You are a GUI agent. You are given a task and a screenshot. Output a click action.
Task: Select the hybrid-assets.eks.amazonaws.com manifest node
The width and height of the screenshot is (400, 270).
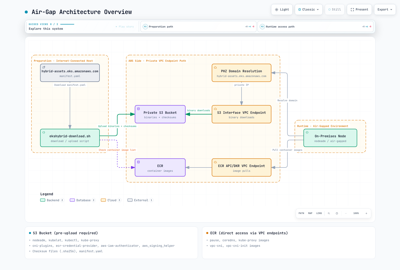click(70, 73)
